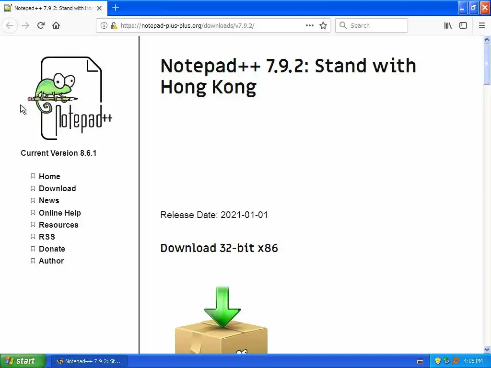Open the RSS sidebar link
The height and width of the screenshot is (368, 491).
pos(47,237)
